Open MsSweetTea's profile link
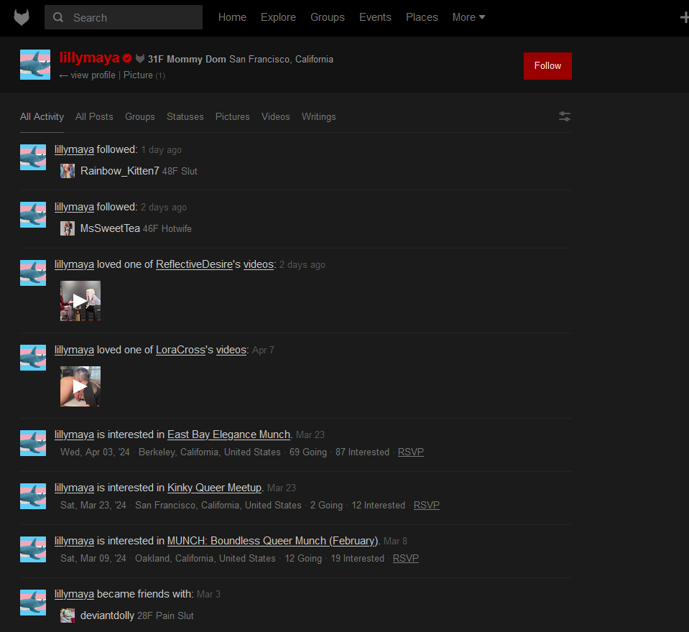This screenshot has height=632, width=689. tap(110, 228)
